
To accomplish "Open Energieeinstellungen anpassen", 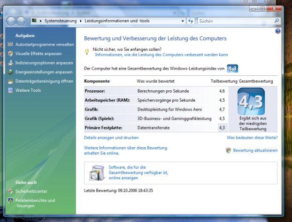I will [44, 72].
